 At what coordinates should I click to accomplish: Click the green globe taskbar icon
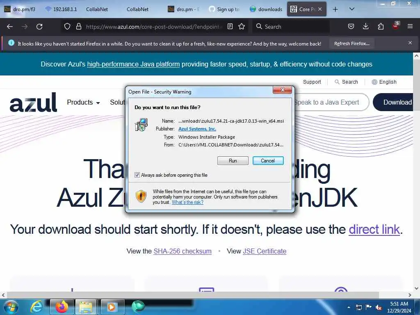click(x=138, y=306)
